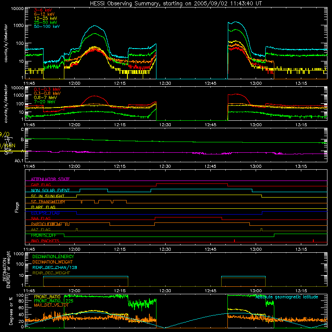Click the 'Absolute geomagnetic latitude' label
The image size is (332, 332).
[287, 297]
